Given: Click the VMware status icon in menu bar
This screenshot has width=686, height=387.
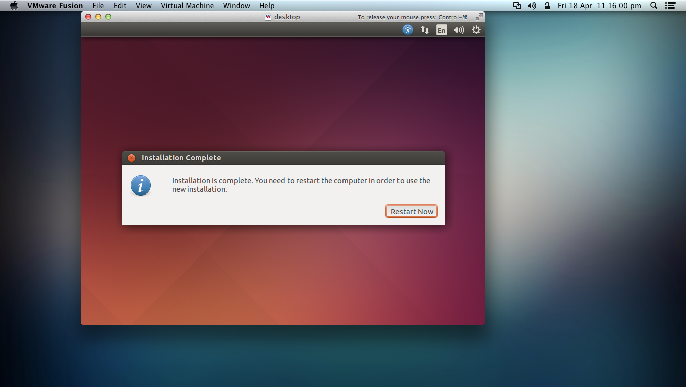Looking at the screenshot, I should click(517, 6).
